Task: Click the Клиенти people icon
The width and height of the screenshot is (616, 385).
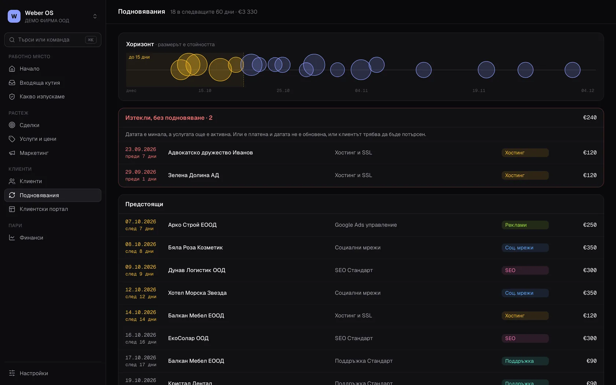Action: click(x=12, y=181)
